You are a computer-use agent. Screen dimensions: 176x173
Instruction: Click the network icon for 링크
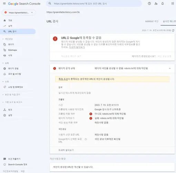point(4,110)
